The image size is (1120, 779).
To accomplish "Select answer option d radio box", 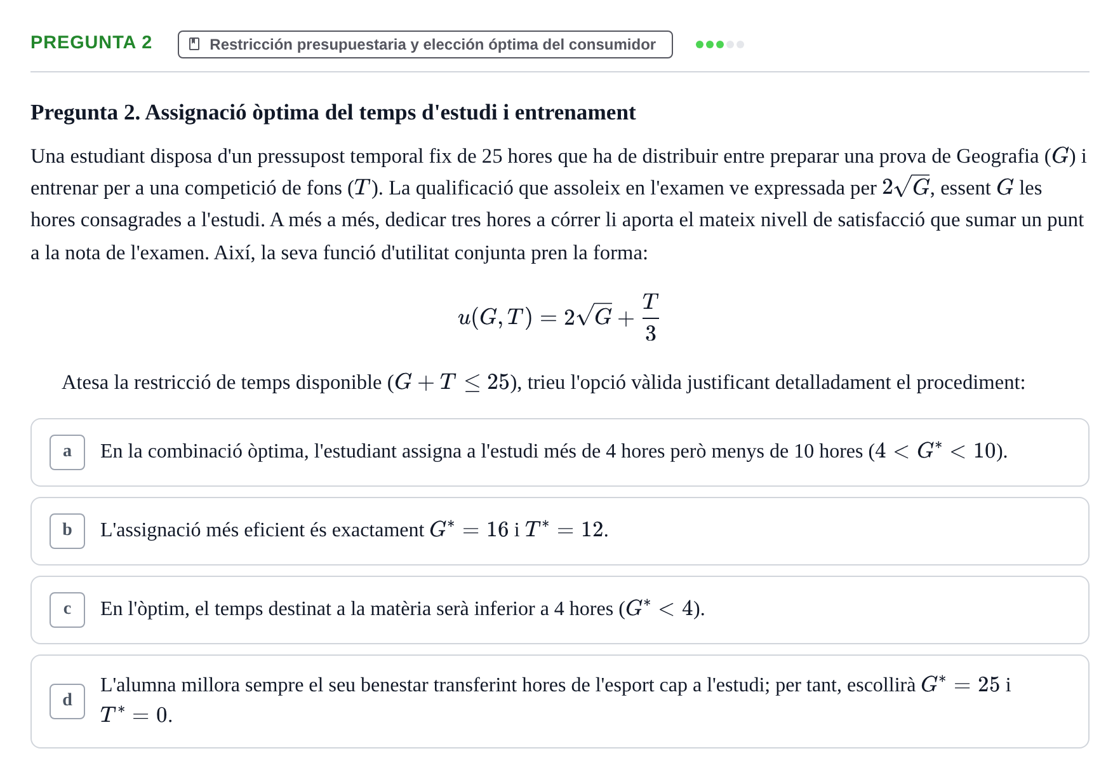I will (x=67, y=701).
